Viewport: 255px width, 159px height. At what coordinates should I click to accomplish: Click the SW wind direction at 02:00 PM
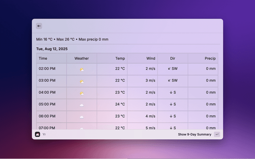173,69
